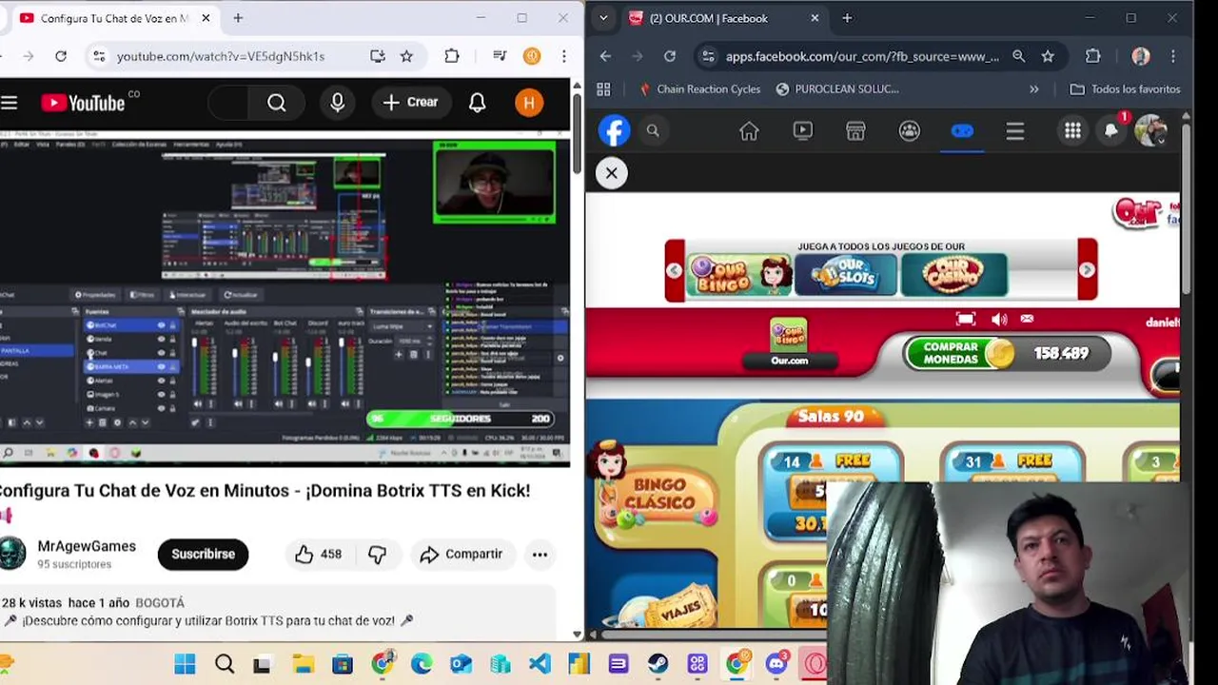
Task: Open the Facebook hamburger more menu
Action: (x=1015, y=131)
